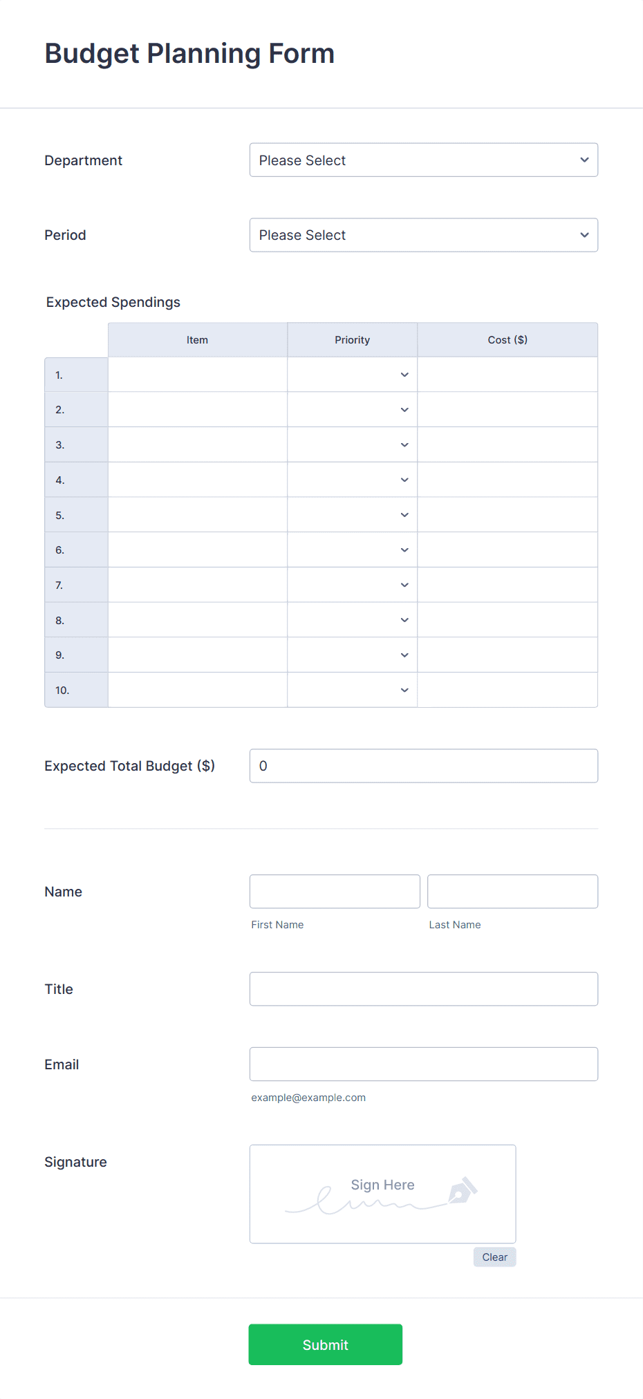Click the Last Name input box

(512, 891)
